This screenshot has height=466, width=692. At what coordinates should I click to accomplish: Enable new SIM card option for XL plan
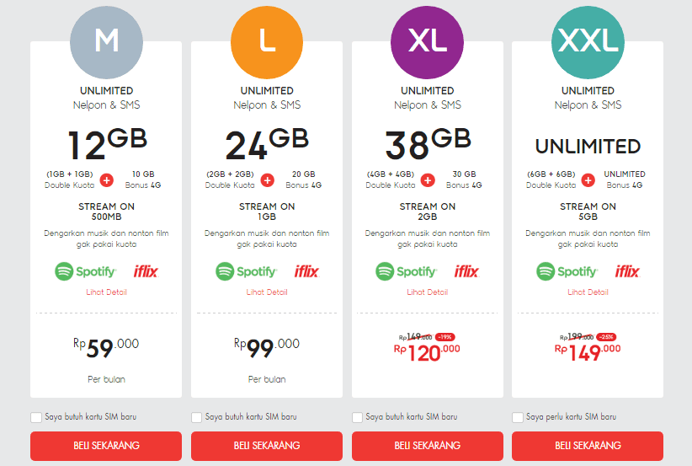358,417
